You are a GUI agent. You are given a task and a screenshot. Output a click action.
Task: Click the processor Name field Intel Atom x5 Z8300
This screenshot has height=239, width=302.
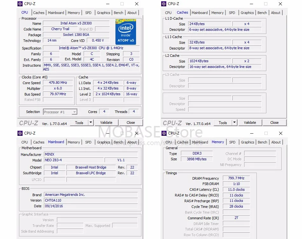(76, 23)
